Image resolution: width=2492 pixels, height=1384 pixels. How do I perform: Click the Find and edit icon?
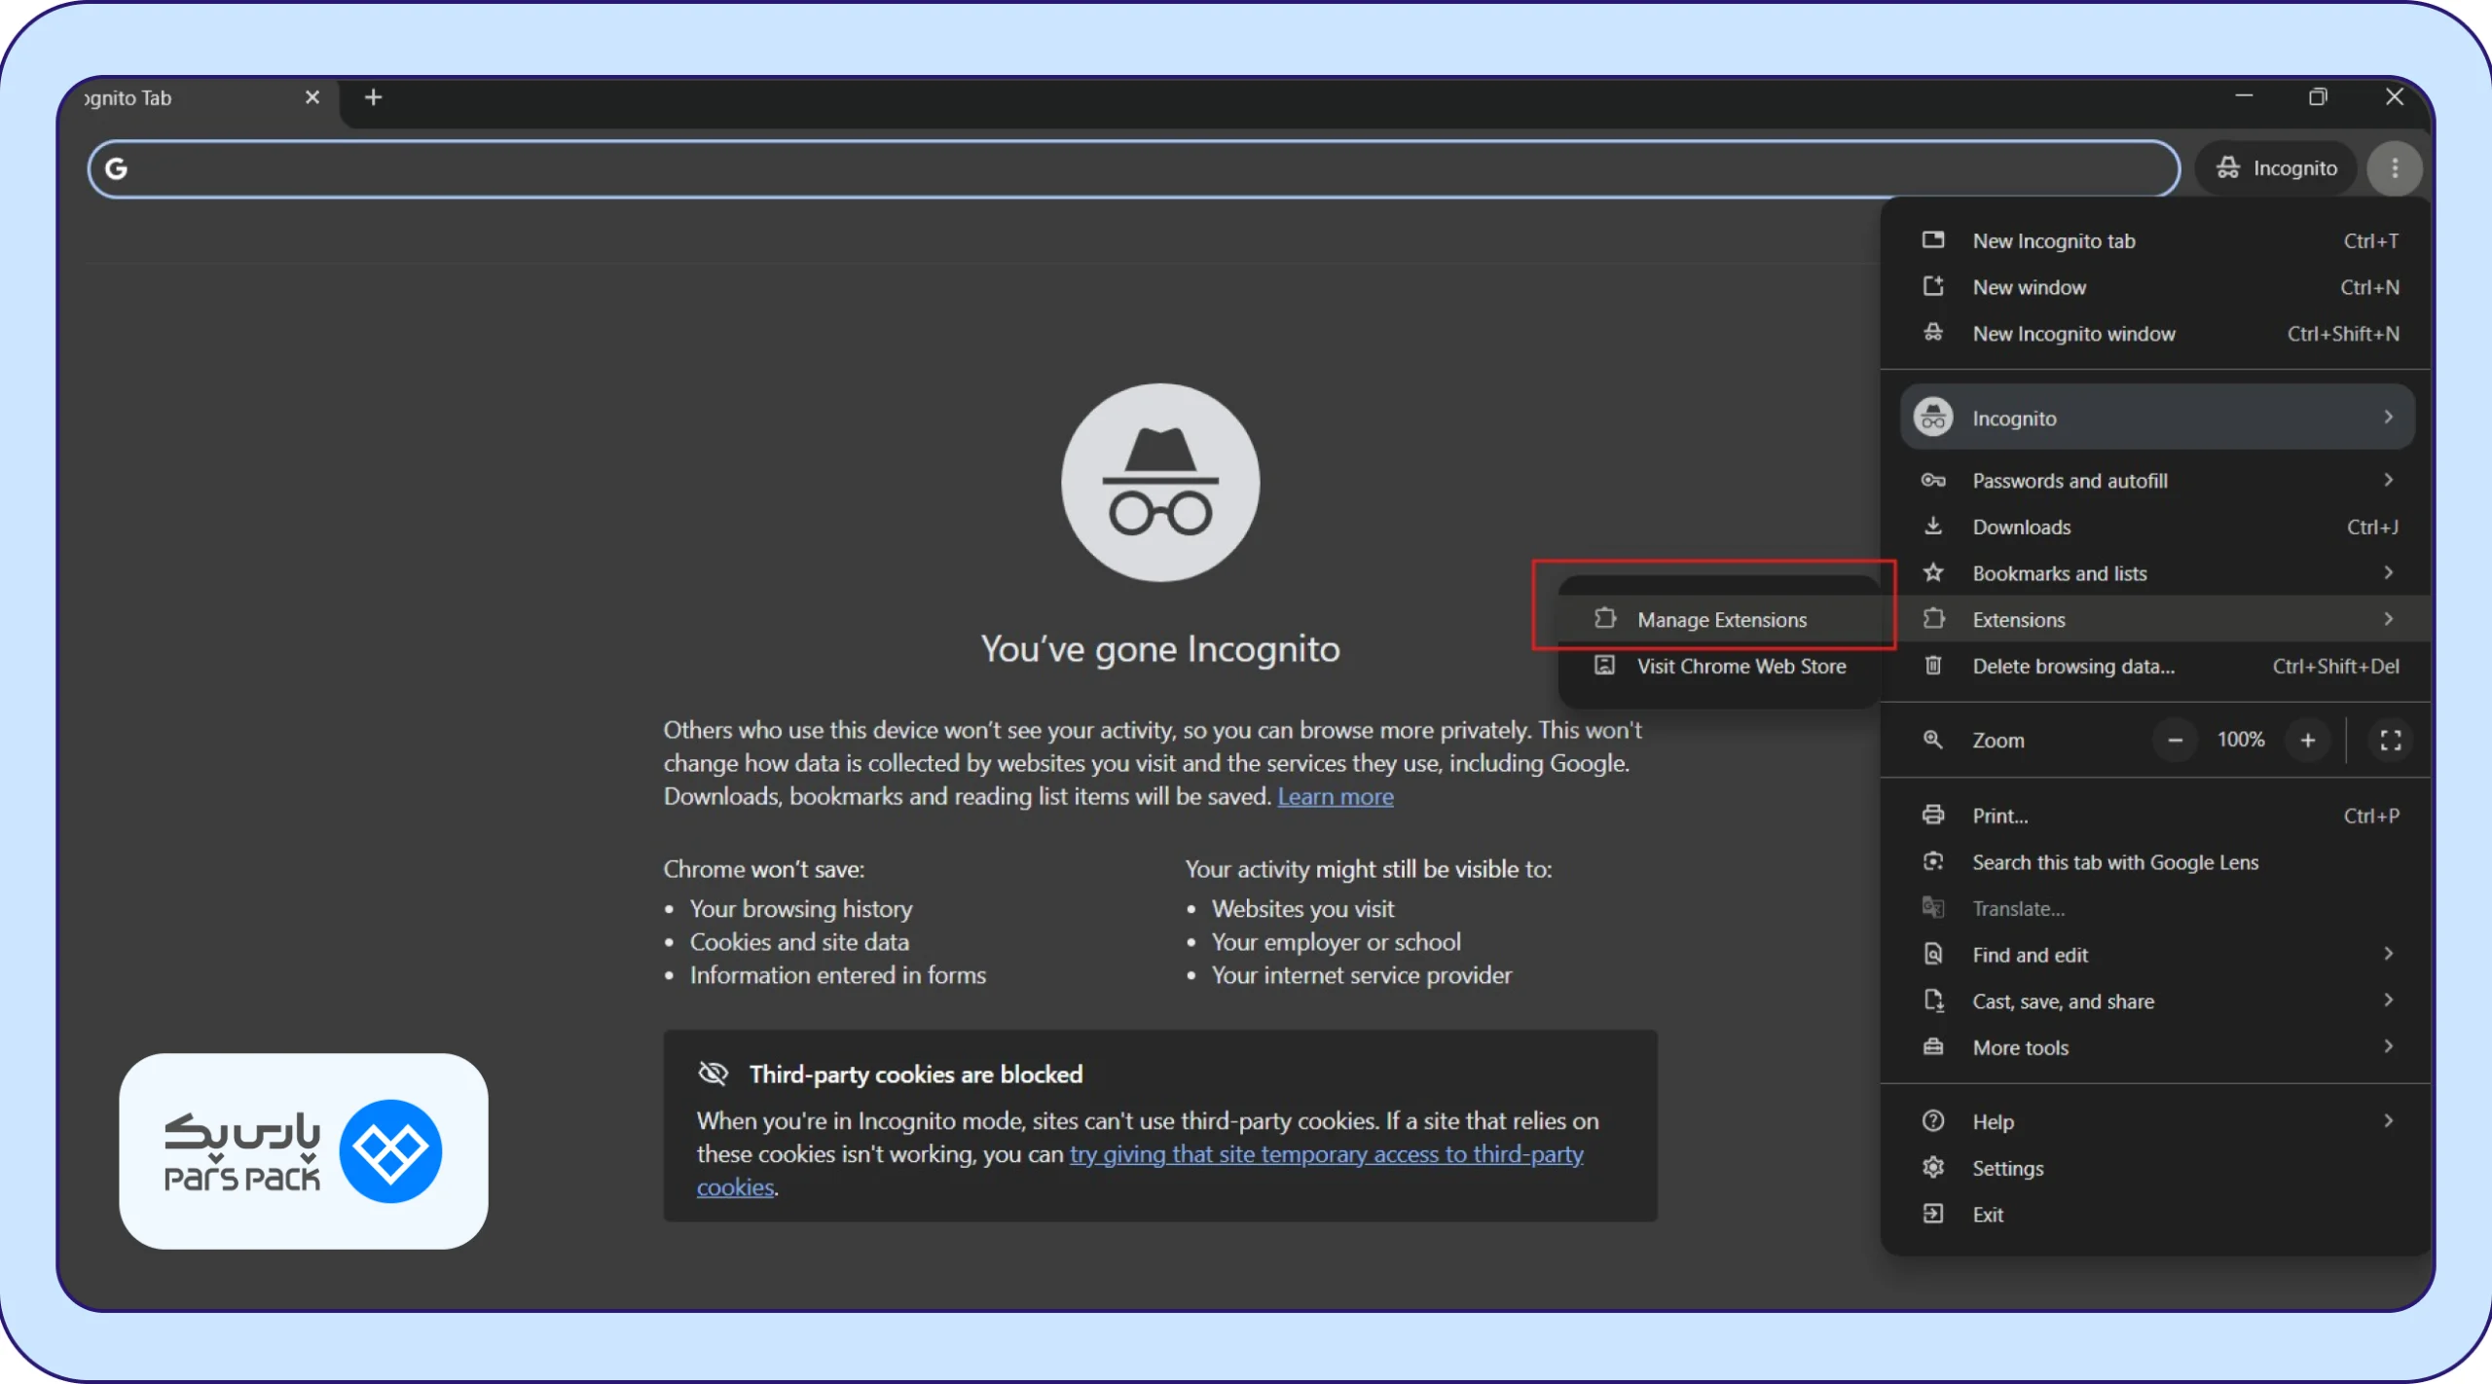tap(1933, 955)
